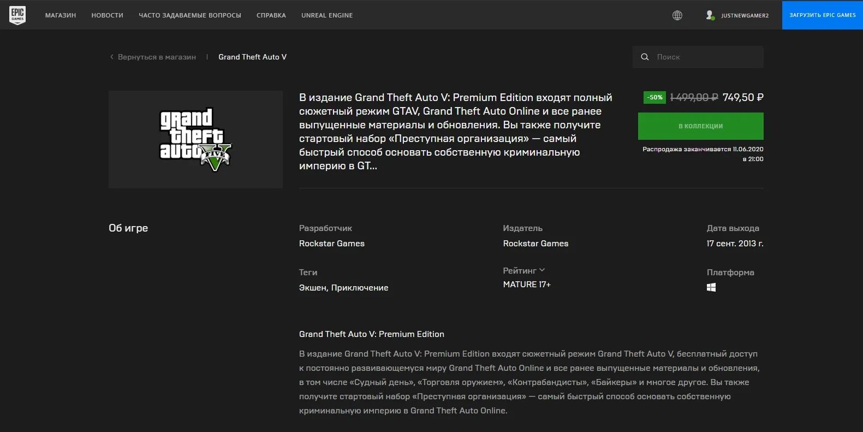863x432 pixels.
Task: Click the Epic Games logo
Action: tap(17, 15)
